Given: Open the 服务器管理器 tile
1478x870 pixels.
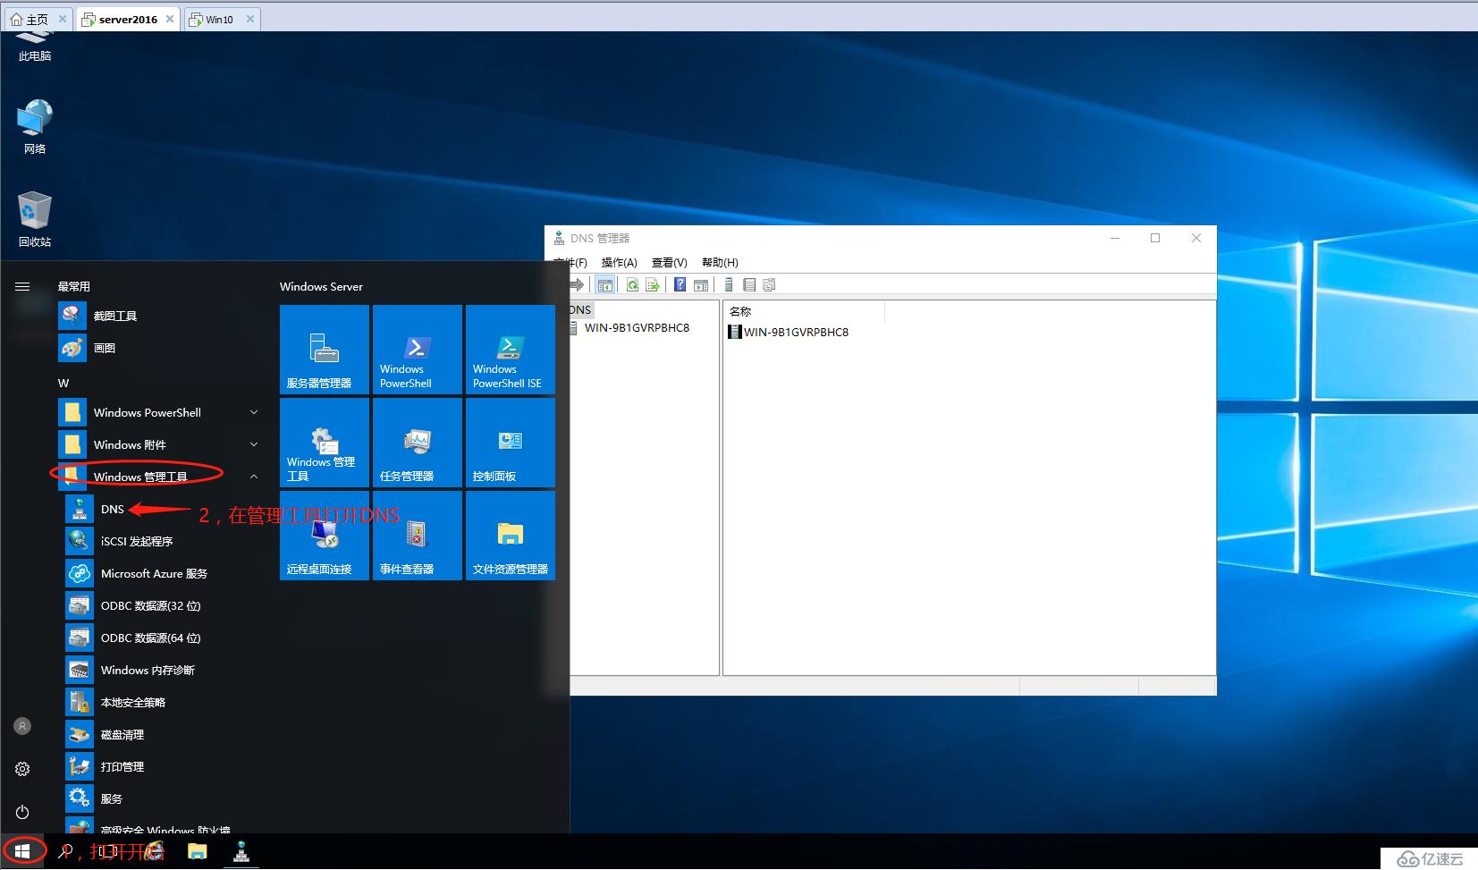Looking at the screenshot, I should [x=325, y=350].
